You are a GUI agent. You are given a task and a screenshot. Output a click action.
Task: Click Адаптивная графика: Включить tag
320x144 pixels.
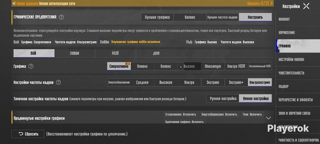185,121
